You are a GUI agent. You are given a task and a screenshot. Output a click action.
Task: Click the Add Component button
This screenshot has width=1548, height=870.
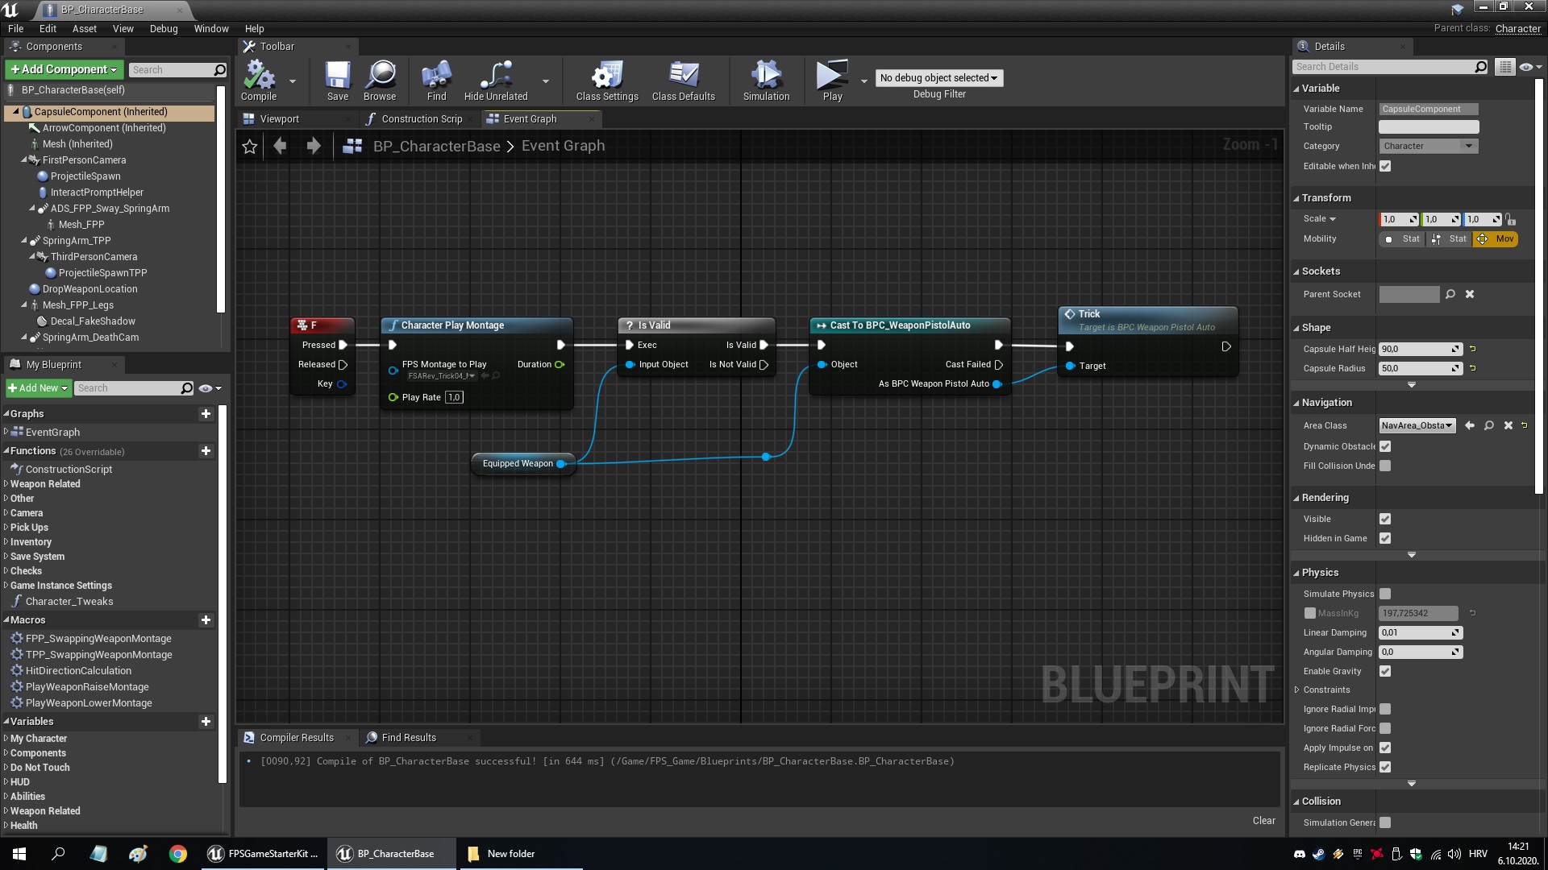64,69
